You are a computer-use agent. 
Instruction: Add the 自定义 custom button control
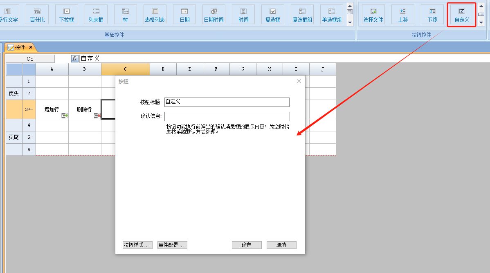click(x=462, y=15)
